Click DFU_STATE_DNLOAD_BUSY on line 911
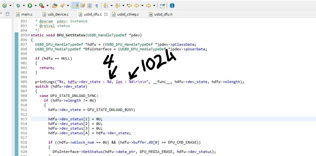Screen dimensions: 316x156 click(x=110, y=110)
